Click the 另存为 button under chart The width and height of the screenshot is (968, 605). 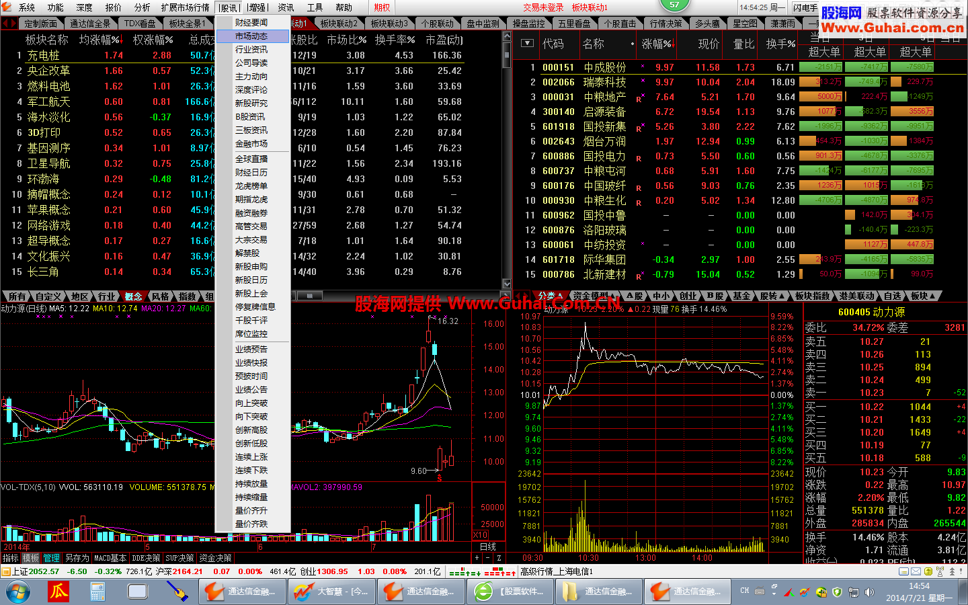[77, 558]
